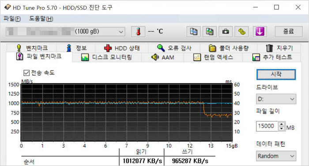Copy info text to clipboard icon
The height and width of the screenshot is (166, 309).
[x=193, y=31]
